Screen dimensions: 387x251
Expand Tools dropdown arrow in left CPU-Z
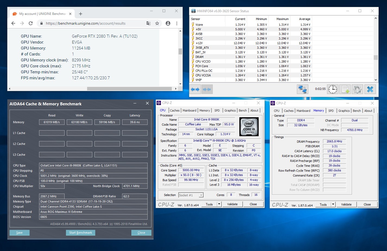[x=219, y=204]
